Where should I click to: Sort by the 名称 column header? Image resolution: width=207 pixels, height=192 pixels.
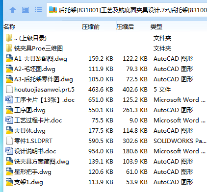point(9,26)
